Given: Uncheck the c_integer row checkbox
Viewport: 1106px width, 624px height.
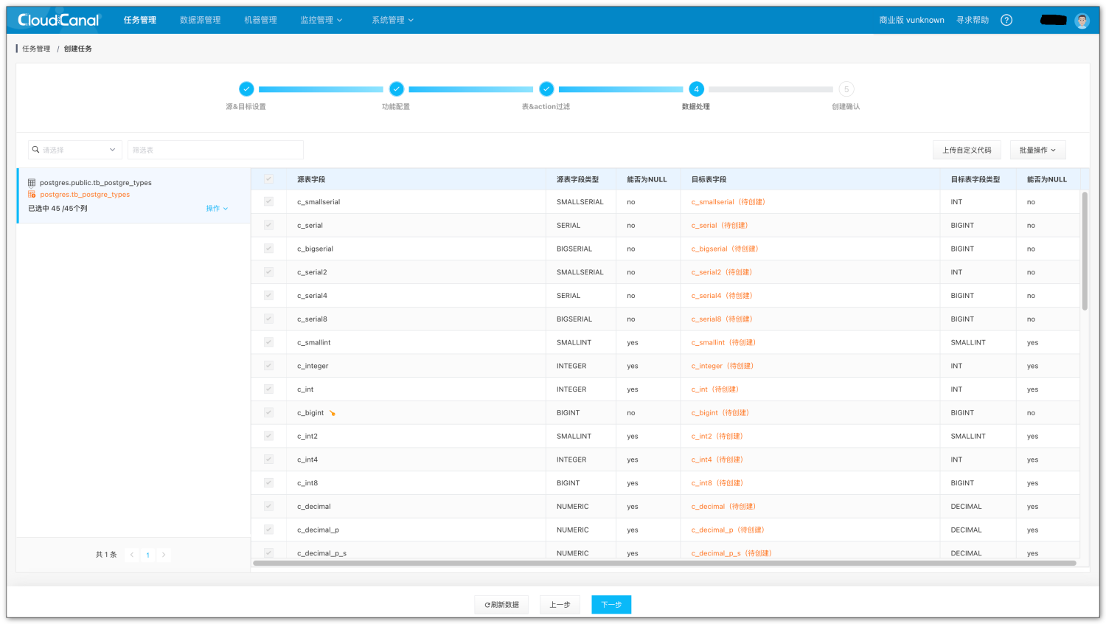Looking at the screenshot, I should [x=268, y=365].
